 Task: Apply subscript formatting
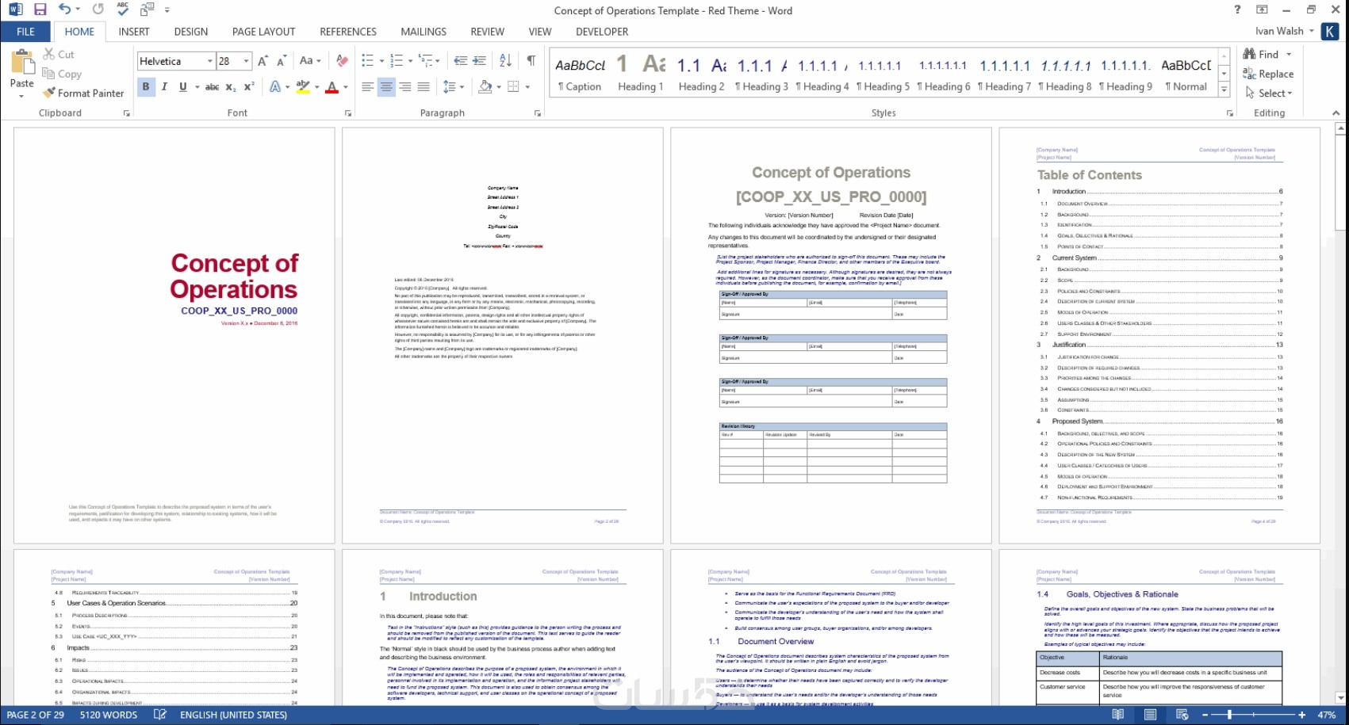pyautogui.click(x=230, y=87)
